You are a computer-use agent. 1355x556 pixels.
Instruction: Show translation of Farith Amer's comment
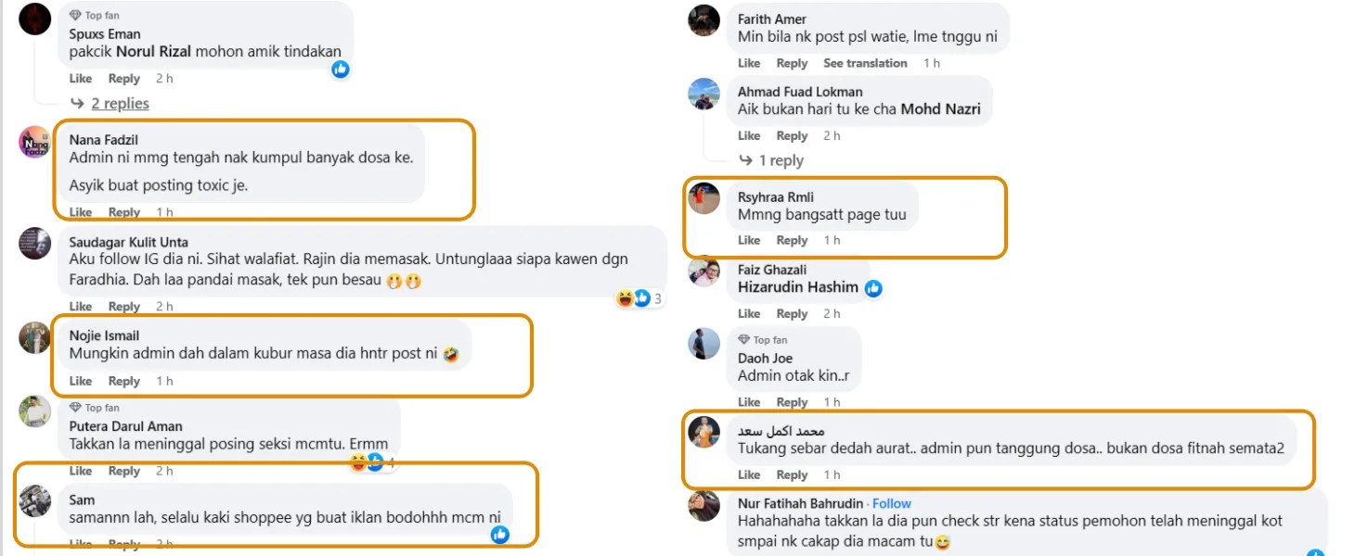[x=865, y=63]
